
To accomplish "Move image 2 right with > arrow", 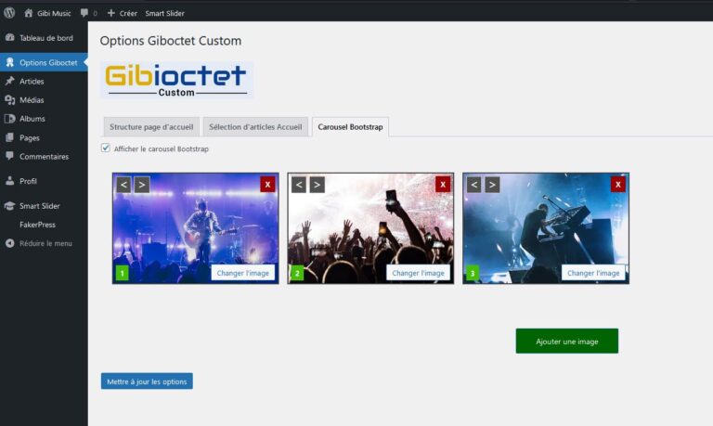I will click(317, 185).
